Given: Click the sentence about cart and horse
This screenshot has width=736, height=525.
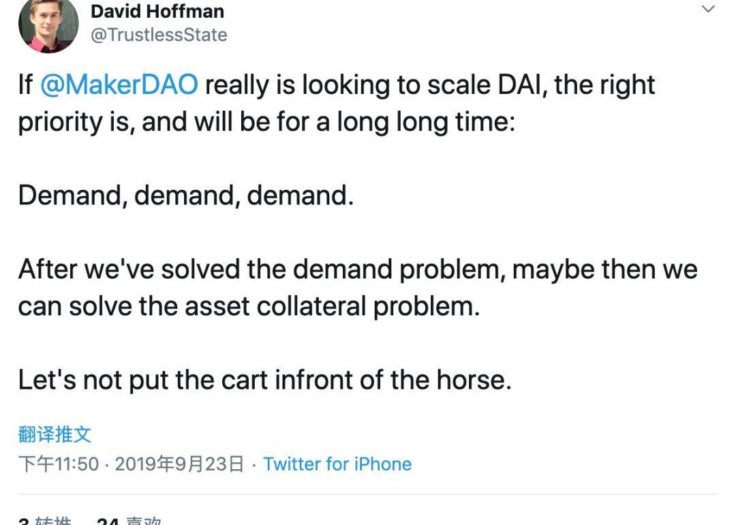Looking at the screenshot, I should 264,379.
